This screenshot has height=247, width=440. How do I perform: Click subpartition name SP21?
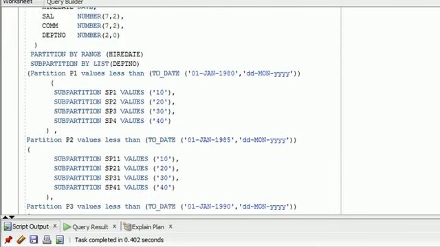point(113,168)
